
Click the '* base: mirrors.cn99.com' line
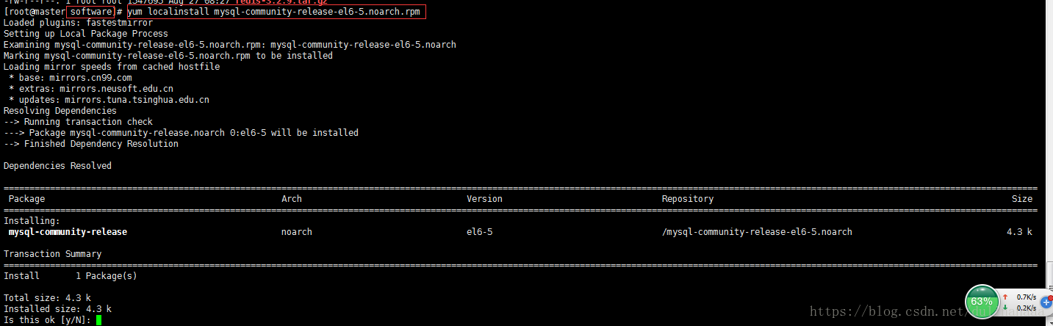[71, 78]
